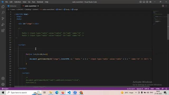
Task: Open Run and Debug view
Action: tap(3, 25)
